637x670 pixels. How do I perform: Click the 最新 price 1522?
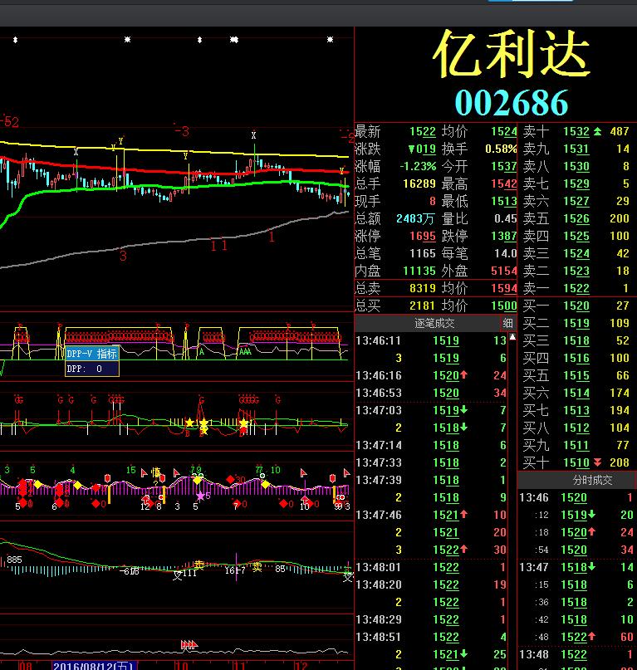pyautogui.click(x=423, y=132)
